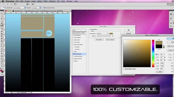174x97 pixels.
Task: Click Cancel in the Layer Style dialog
Action: (x=129, y=33)
